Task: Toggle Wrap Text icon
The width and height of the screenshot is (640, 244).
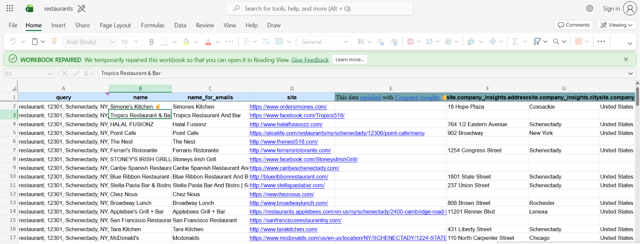Action: pyautogui.click(x=266, y=42)
